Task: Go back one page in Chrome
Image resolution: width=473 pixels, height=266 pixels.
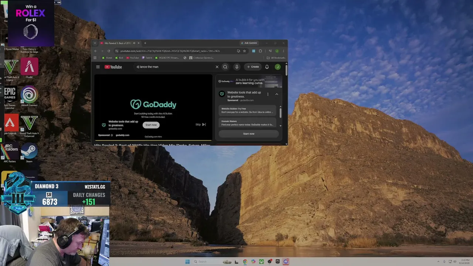Action: [95, 51]
